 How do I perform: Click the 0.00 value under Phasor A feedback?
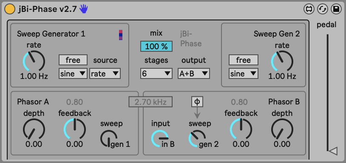click(74, 144)
